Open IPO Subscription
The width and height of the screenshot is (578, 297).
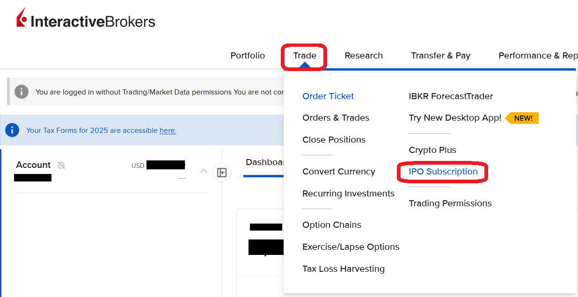coord(443,172)
